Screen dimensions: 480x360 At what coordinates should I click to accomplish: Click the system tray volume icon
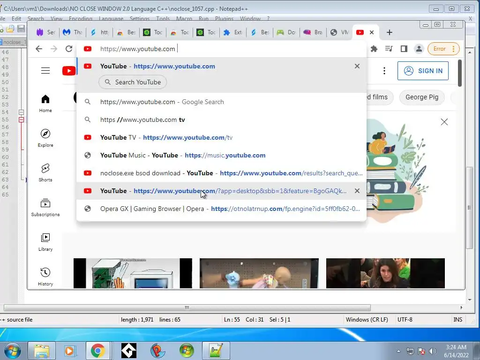point(432,351)
